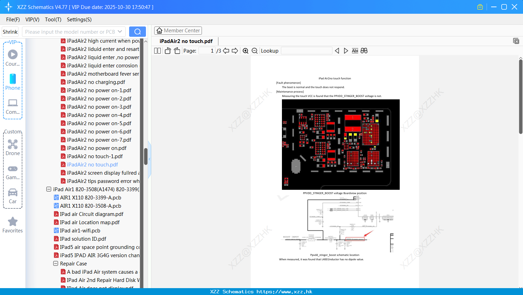Open the Settings(S) menu

[79, 20]
